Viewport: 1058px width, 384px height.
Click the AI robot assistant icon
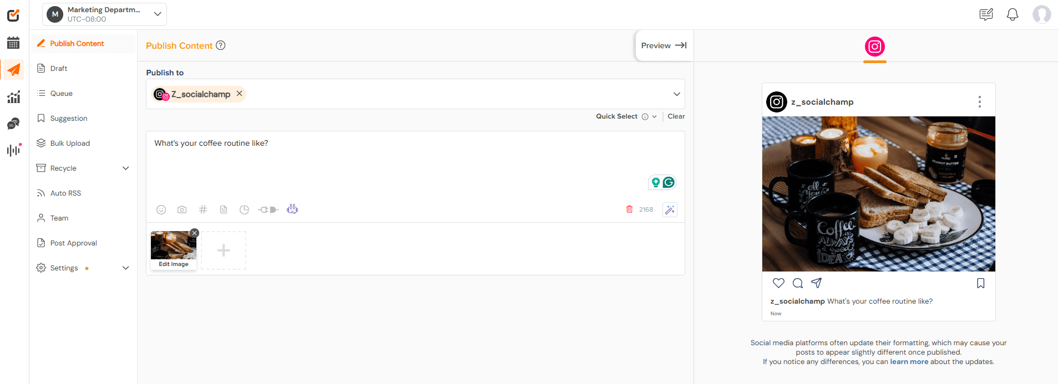point(292,209)
